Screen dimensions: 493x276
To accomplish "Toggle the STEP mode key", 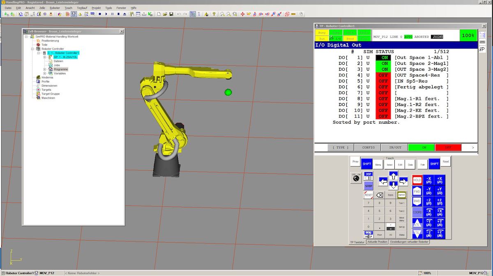I will pyautogui.click(x=369, y=186).
